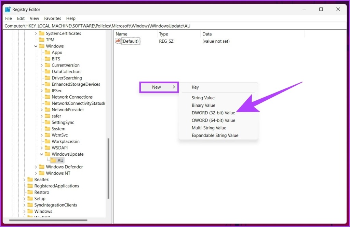Open the Edit menu
The height and width of the screenshot is (227, 350).
point(21,18)
